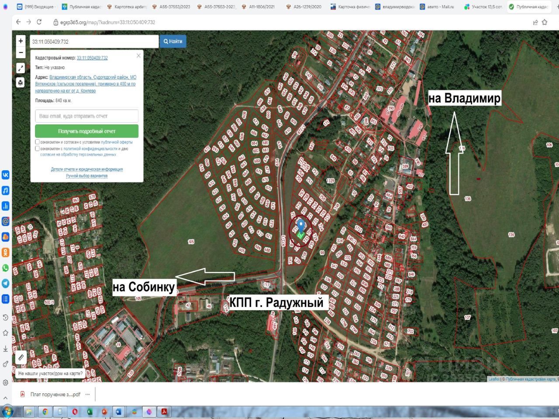Image resolution: width=559 pixels, height=419 pixels.
Task: Open the 'политикой конфиденциальности' link
Action: (x=90, y=149)
